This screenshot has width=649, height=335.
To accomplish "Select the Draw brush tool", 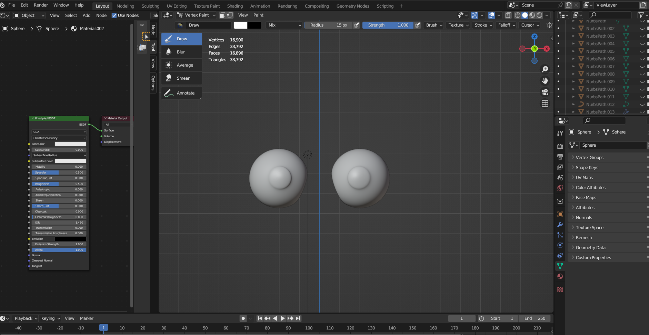I will [182, 39].
